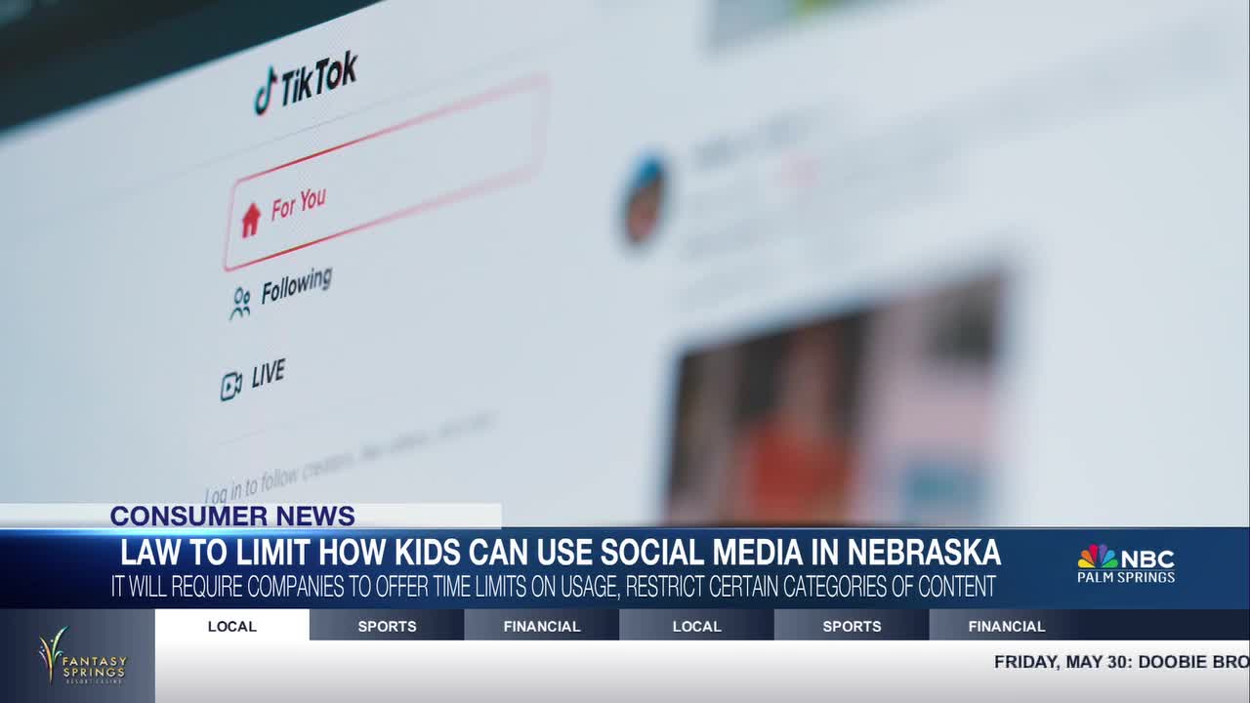Image resolution: width=1250 pixels, height=703 pixels.
Task: Select the first FINANCIAL ticker tab
Action: tap(542, 626)
